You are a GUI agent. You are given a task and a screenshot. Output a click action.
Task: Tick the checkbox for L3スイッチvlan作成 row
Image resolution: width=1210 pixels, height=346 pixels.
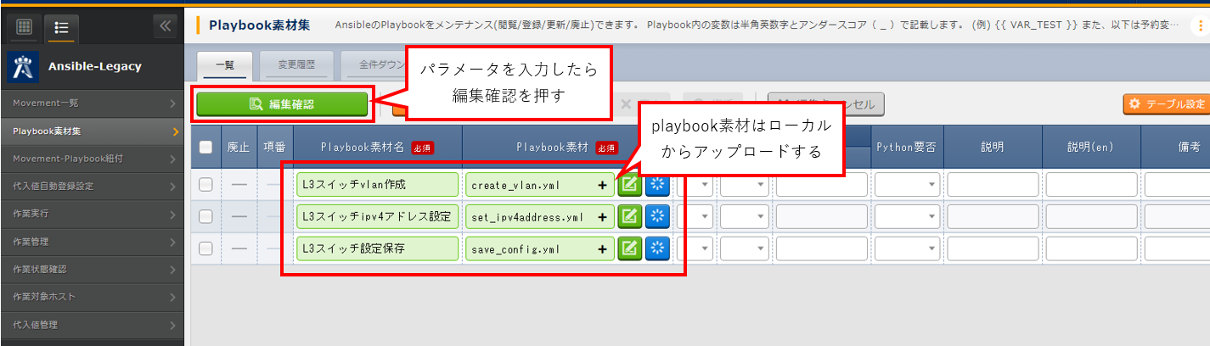coord(205,185)
